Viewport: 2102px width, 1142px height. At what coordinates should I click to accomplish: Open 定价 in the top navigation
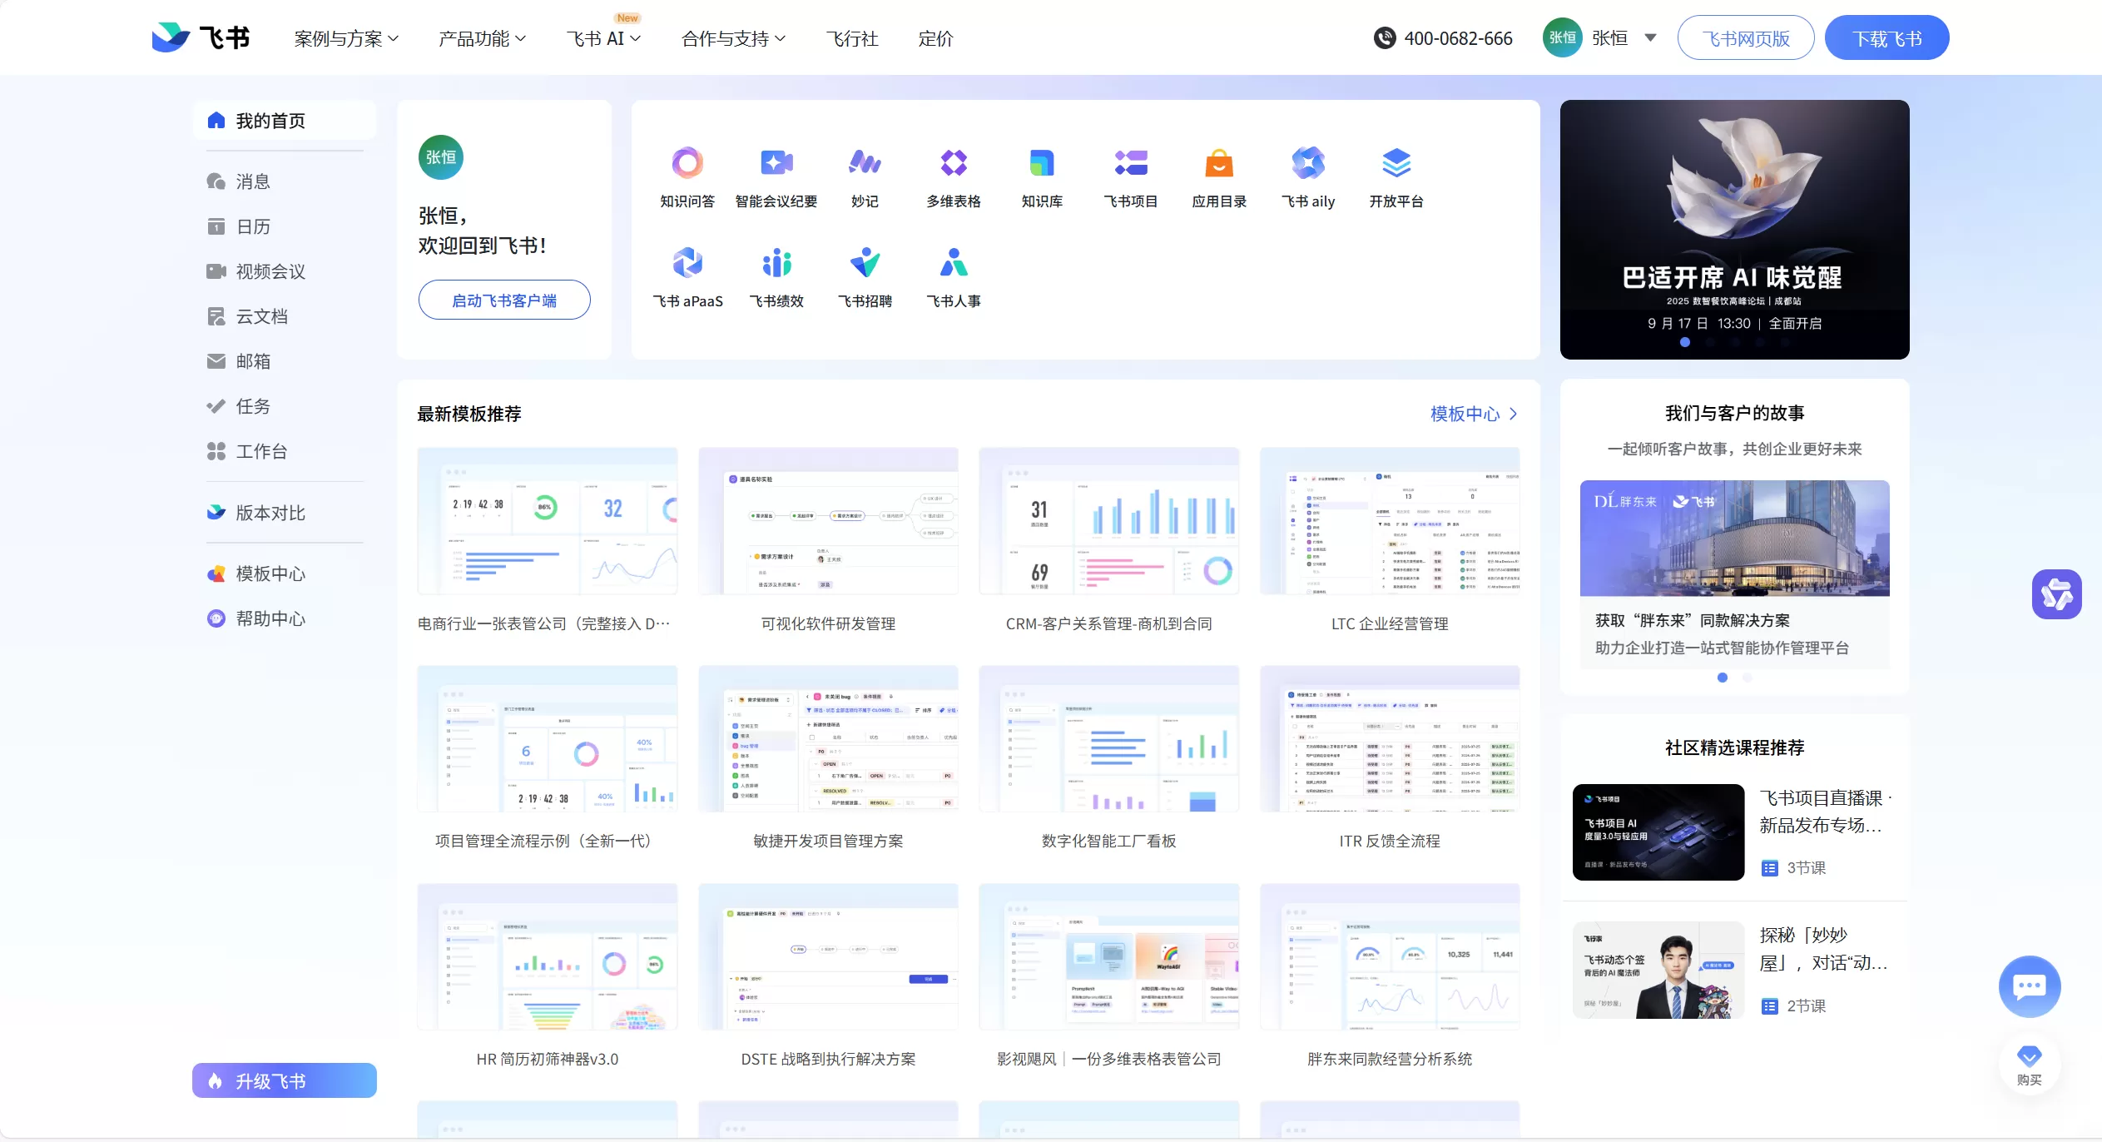(x=934, y=39)
